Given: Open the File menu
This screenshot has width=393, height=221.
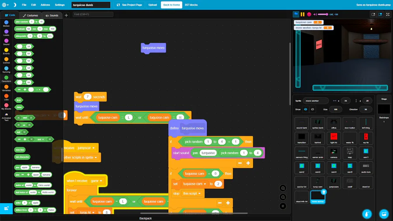Looking at the screenshot, I should (24, 5).
